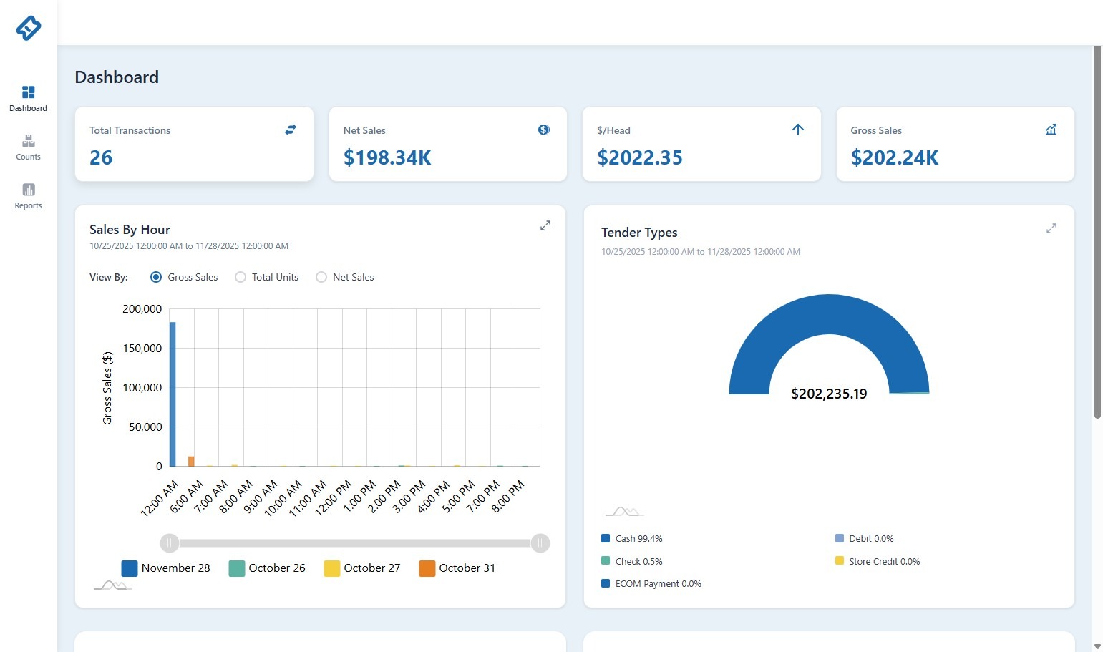This screenshot has height=652, width=1103.
Task: Click the orange 6:00 AM bar in chart
Action: (x=191, y=462)
